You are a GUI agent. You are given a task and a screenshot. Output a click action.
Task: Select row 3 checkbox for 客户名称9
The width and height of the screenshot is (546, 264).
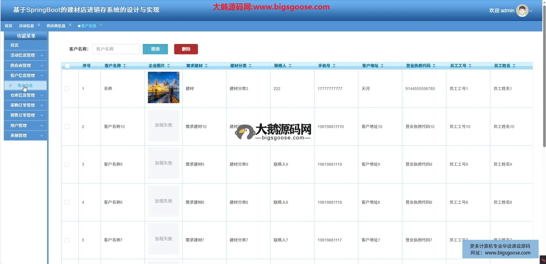[67, 164]
